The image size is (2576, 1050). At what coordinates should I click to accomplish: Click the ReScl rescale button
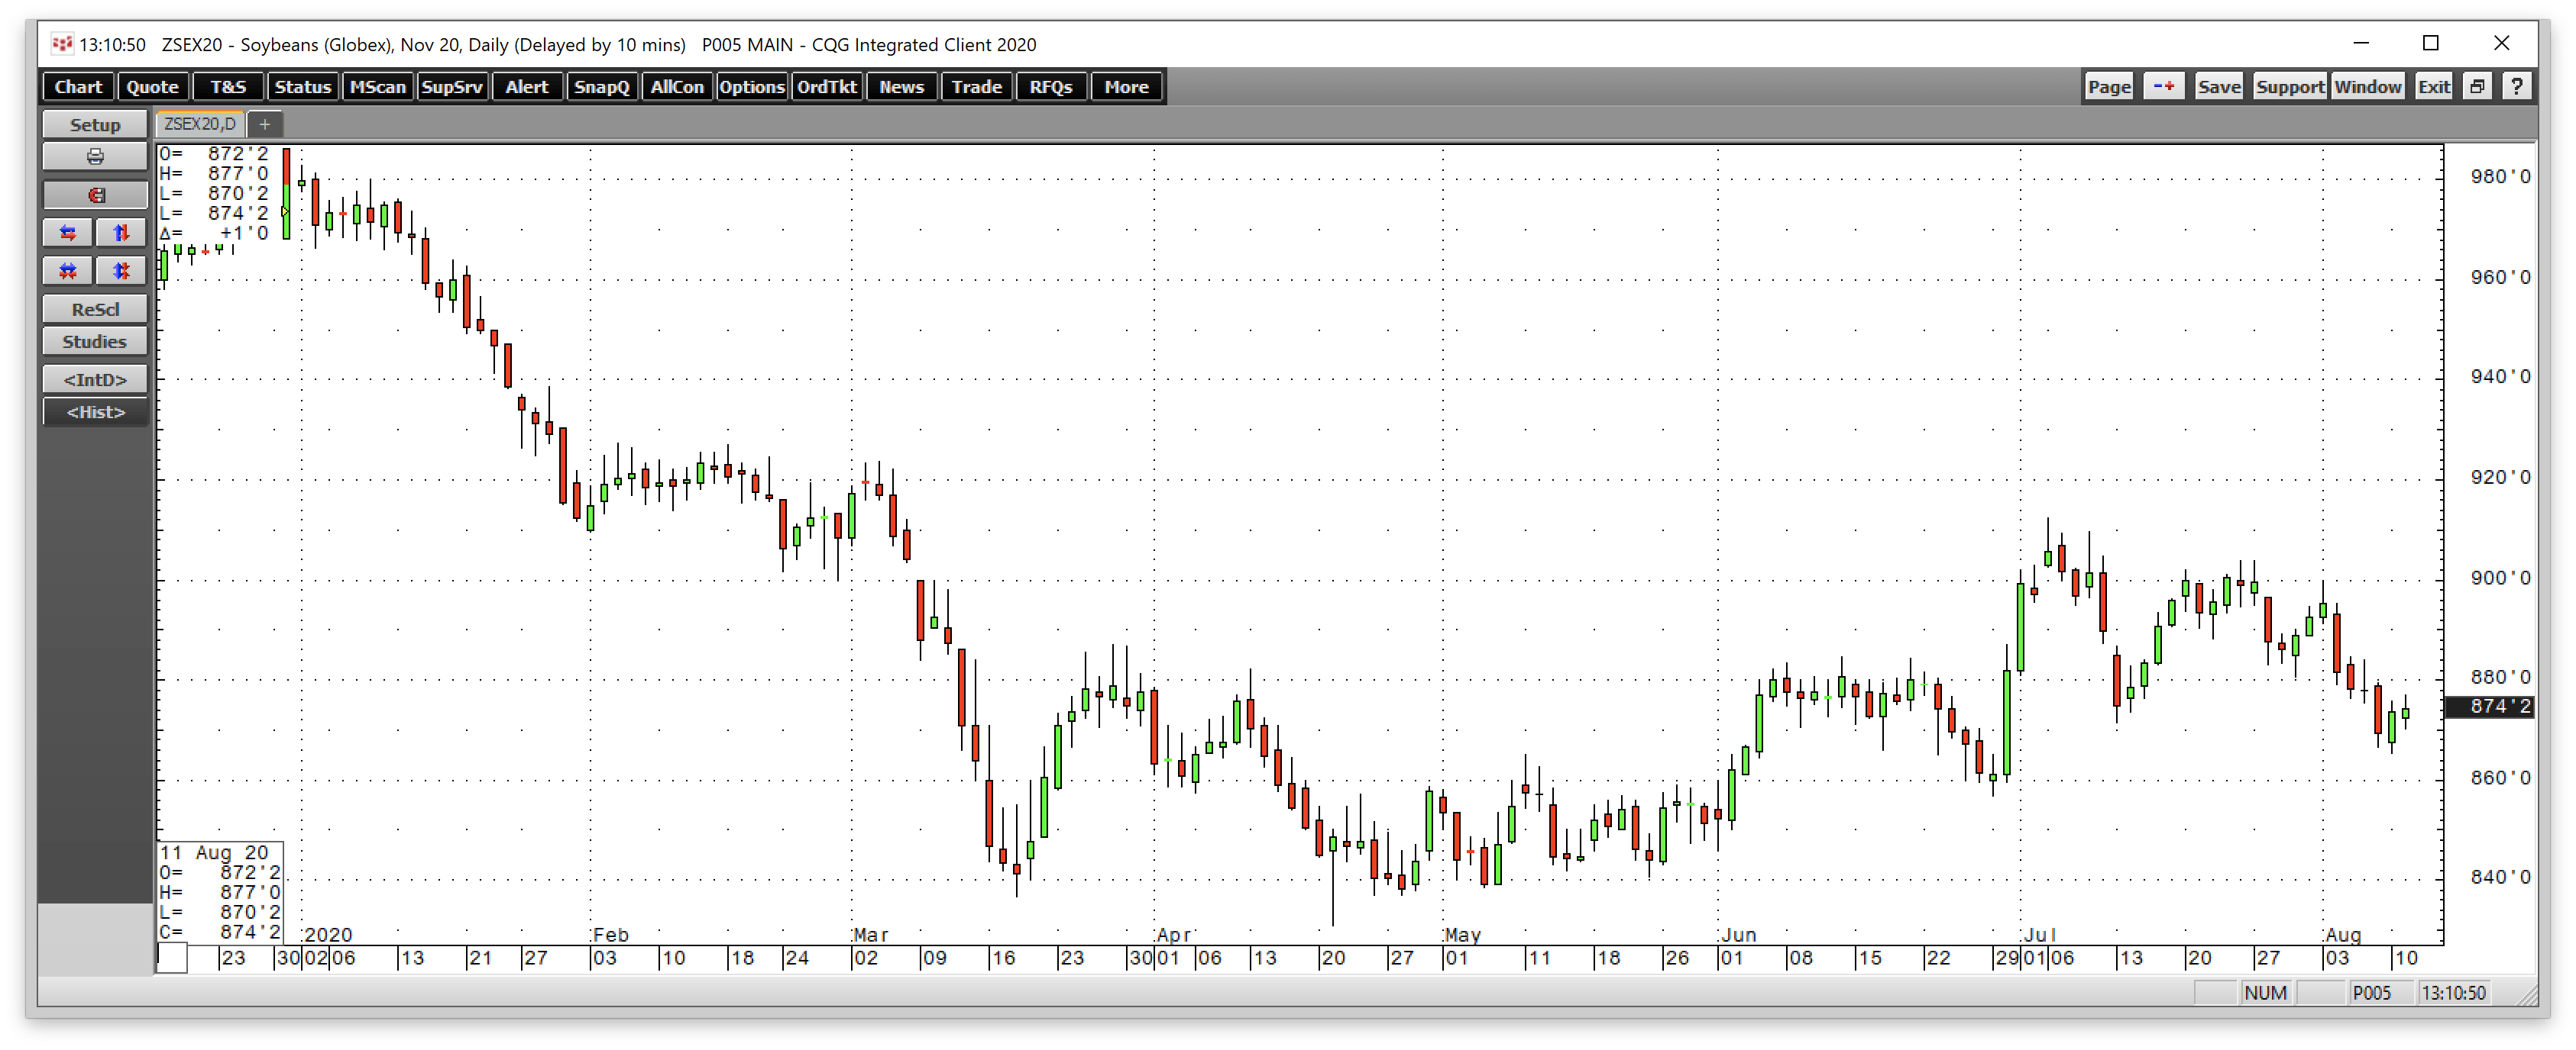95,310
